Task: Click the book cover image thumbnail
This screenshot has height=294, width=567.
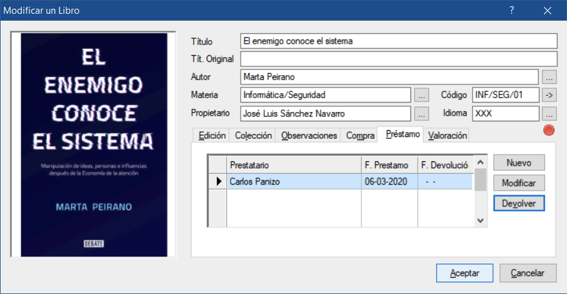Action: (95, 144)
